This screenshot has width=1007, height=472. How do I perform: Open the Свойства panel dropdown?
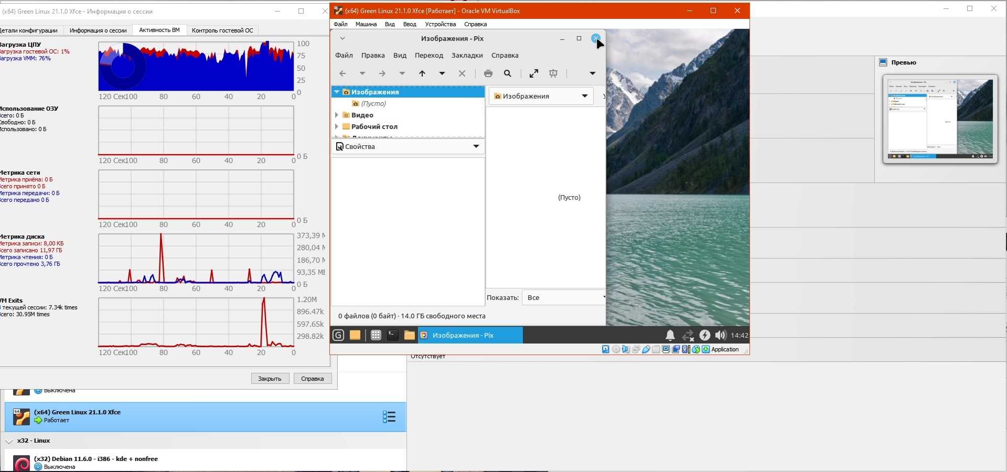click(476, 146)
